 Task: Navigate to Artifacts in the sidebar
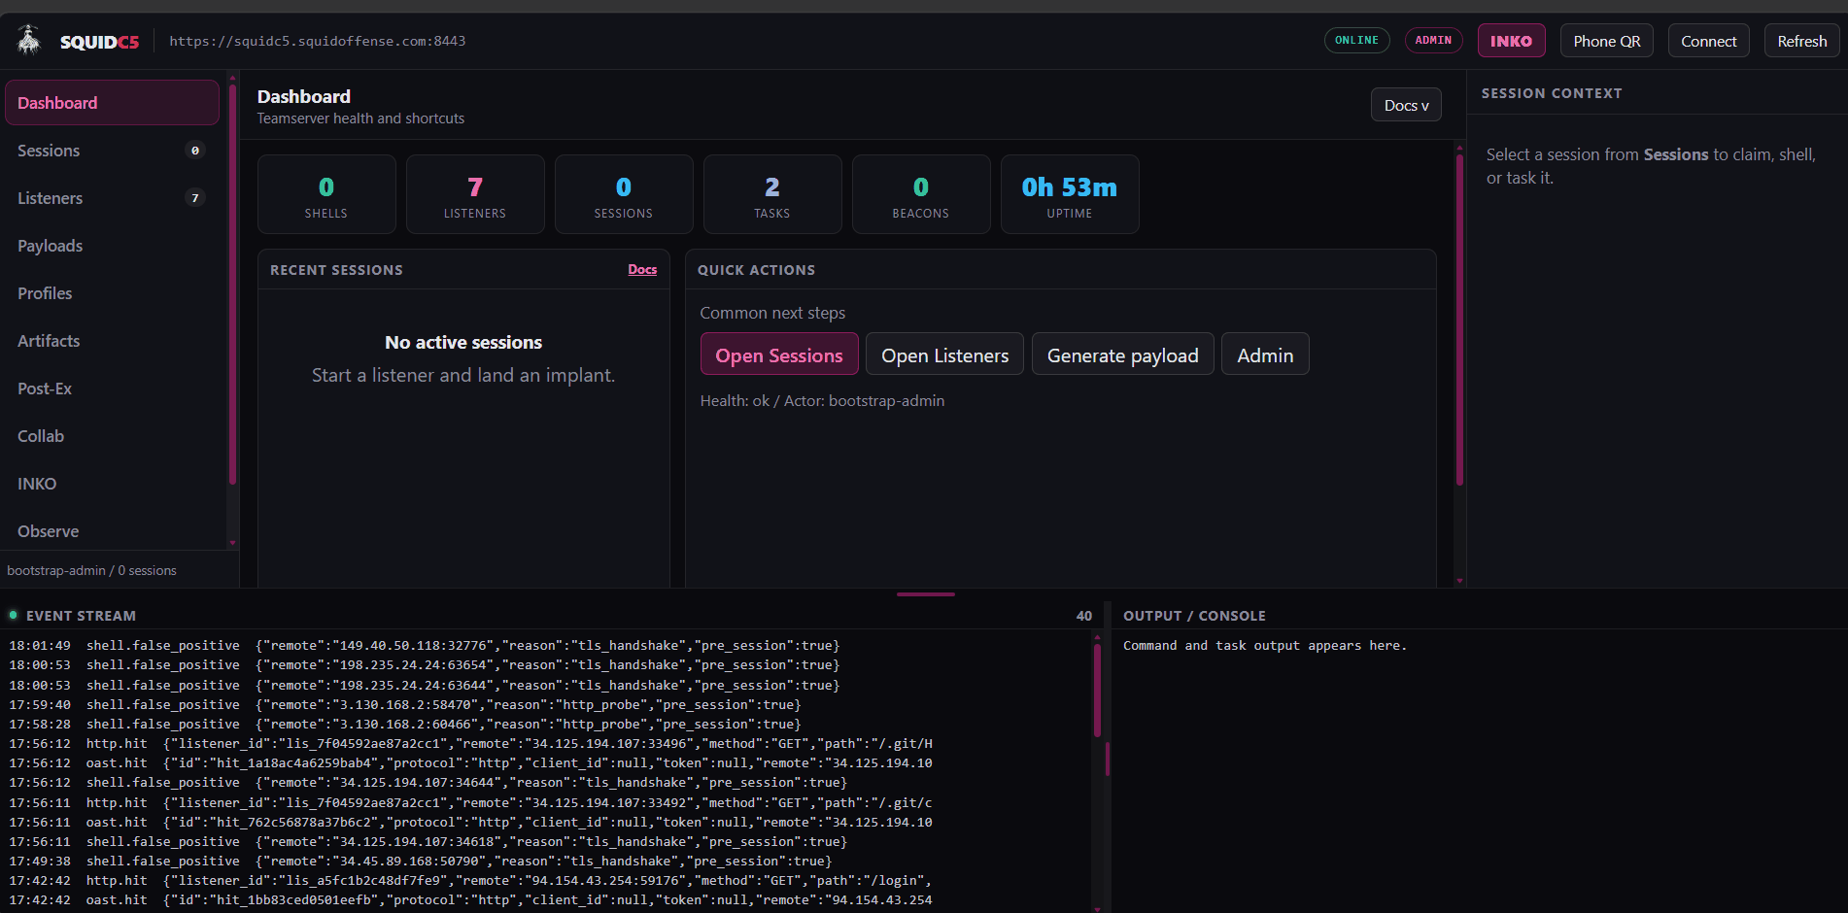pos(112,341)
